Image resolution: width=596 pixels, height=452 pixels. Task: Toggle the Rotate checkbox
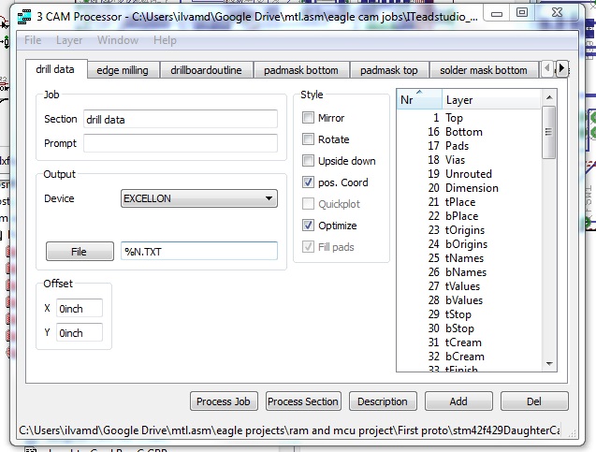[x=309, y=139]
